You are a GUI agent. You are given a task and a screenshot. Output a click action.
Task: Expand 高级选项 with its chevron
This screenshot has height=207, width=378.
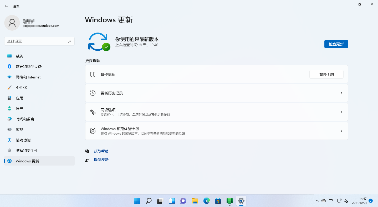(341, 112)
